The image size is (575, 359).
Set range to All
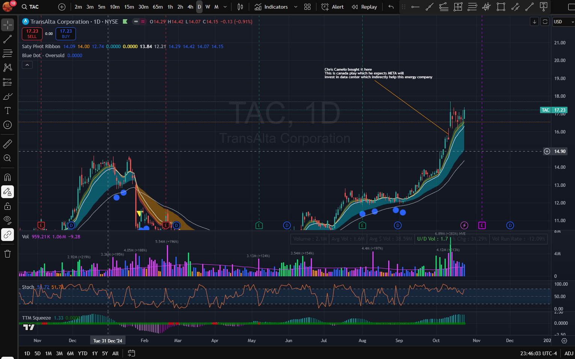coord(115,353)
